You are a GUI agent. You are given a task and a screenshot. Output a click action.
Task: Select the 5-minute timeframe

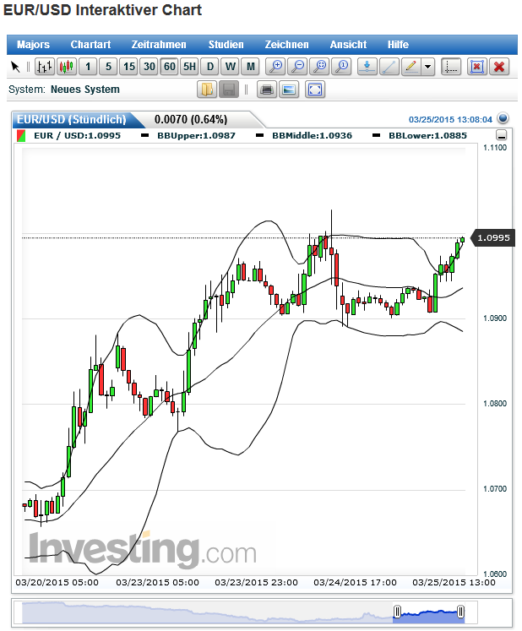(x=108, y=67)
